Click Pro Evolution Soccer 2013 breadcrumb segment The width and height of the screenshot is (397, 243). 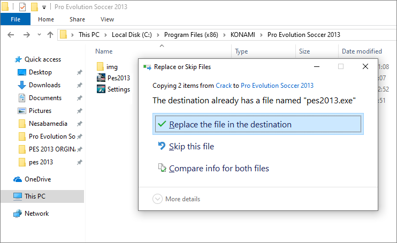click(303, 35)
